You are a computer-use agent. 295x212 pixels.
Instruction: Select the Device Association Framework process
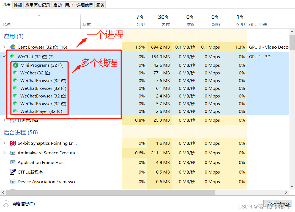(144, 182)
